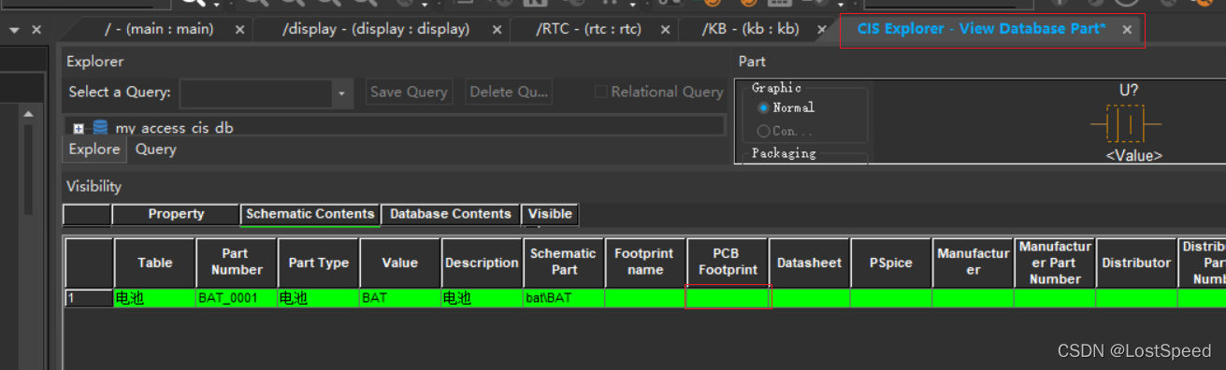Click the BAT_0001 part number cell
Image resolution: width=1226 pixels, height=370 pixels.
point(237,299)
